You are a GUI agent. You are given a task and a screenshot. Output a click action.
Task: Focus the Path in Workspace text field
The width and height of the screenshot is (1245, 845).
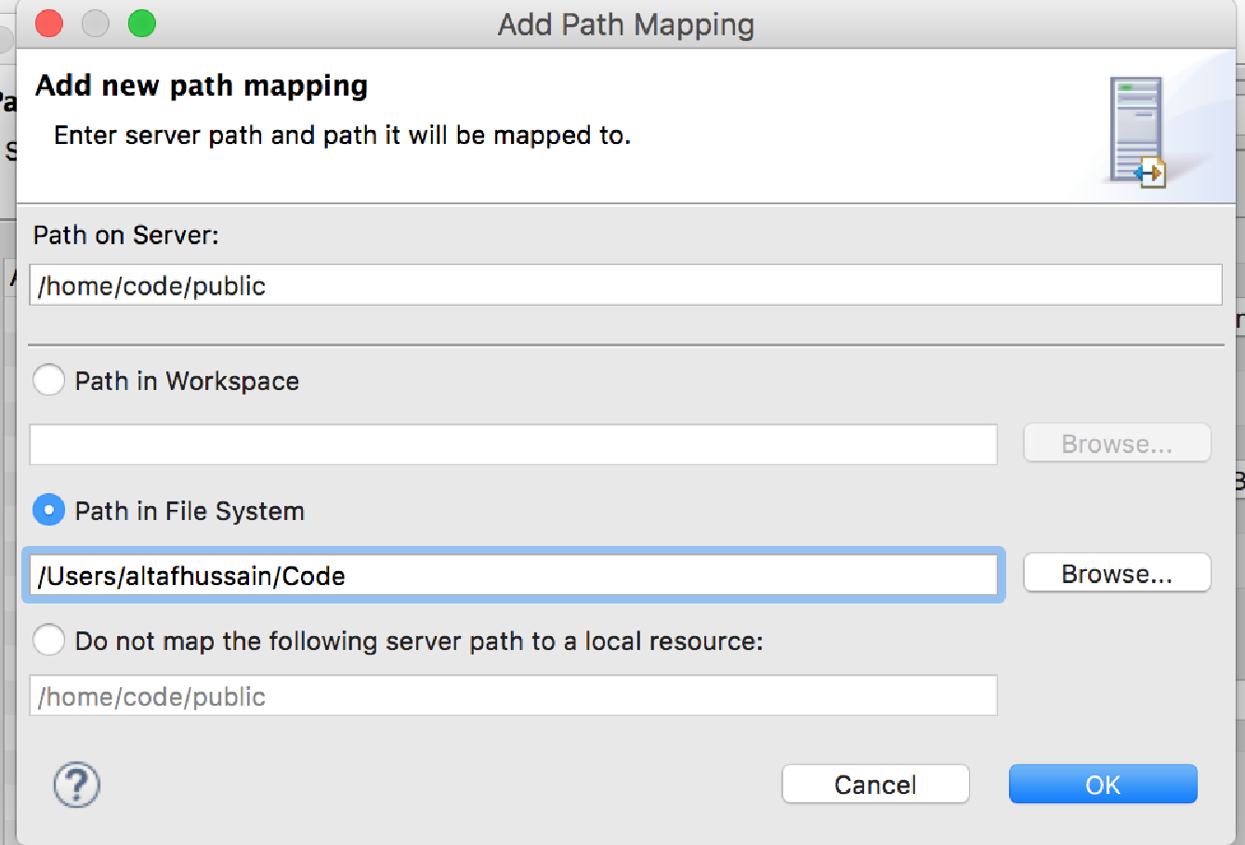tap(513, 445)
